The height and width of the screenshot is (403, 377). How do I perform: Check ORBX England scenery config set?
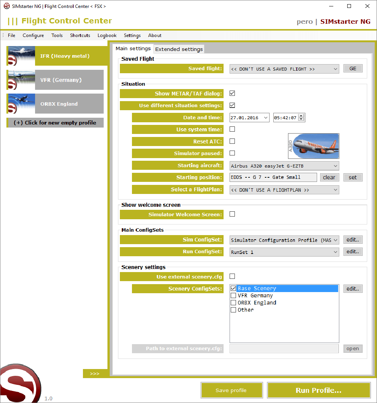point(233,303)
